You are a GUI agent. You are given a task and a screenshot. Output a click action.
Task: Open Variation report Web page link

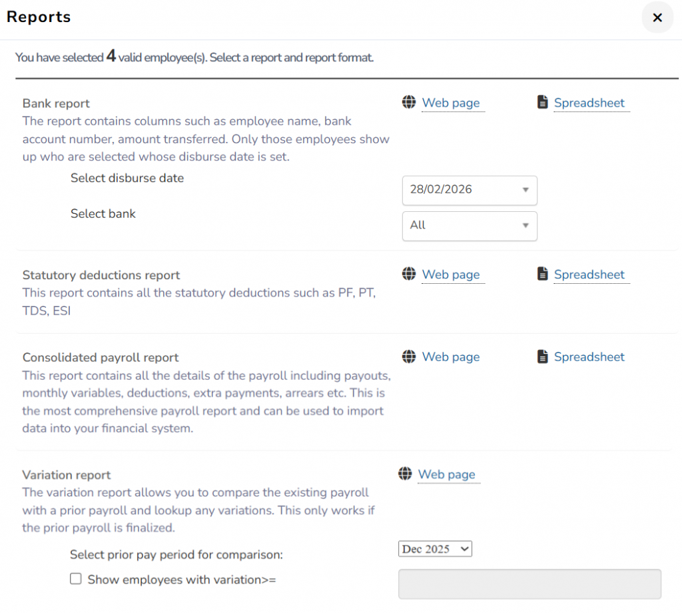tap(447, 474)
